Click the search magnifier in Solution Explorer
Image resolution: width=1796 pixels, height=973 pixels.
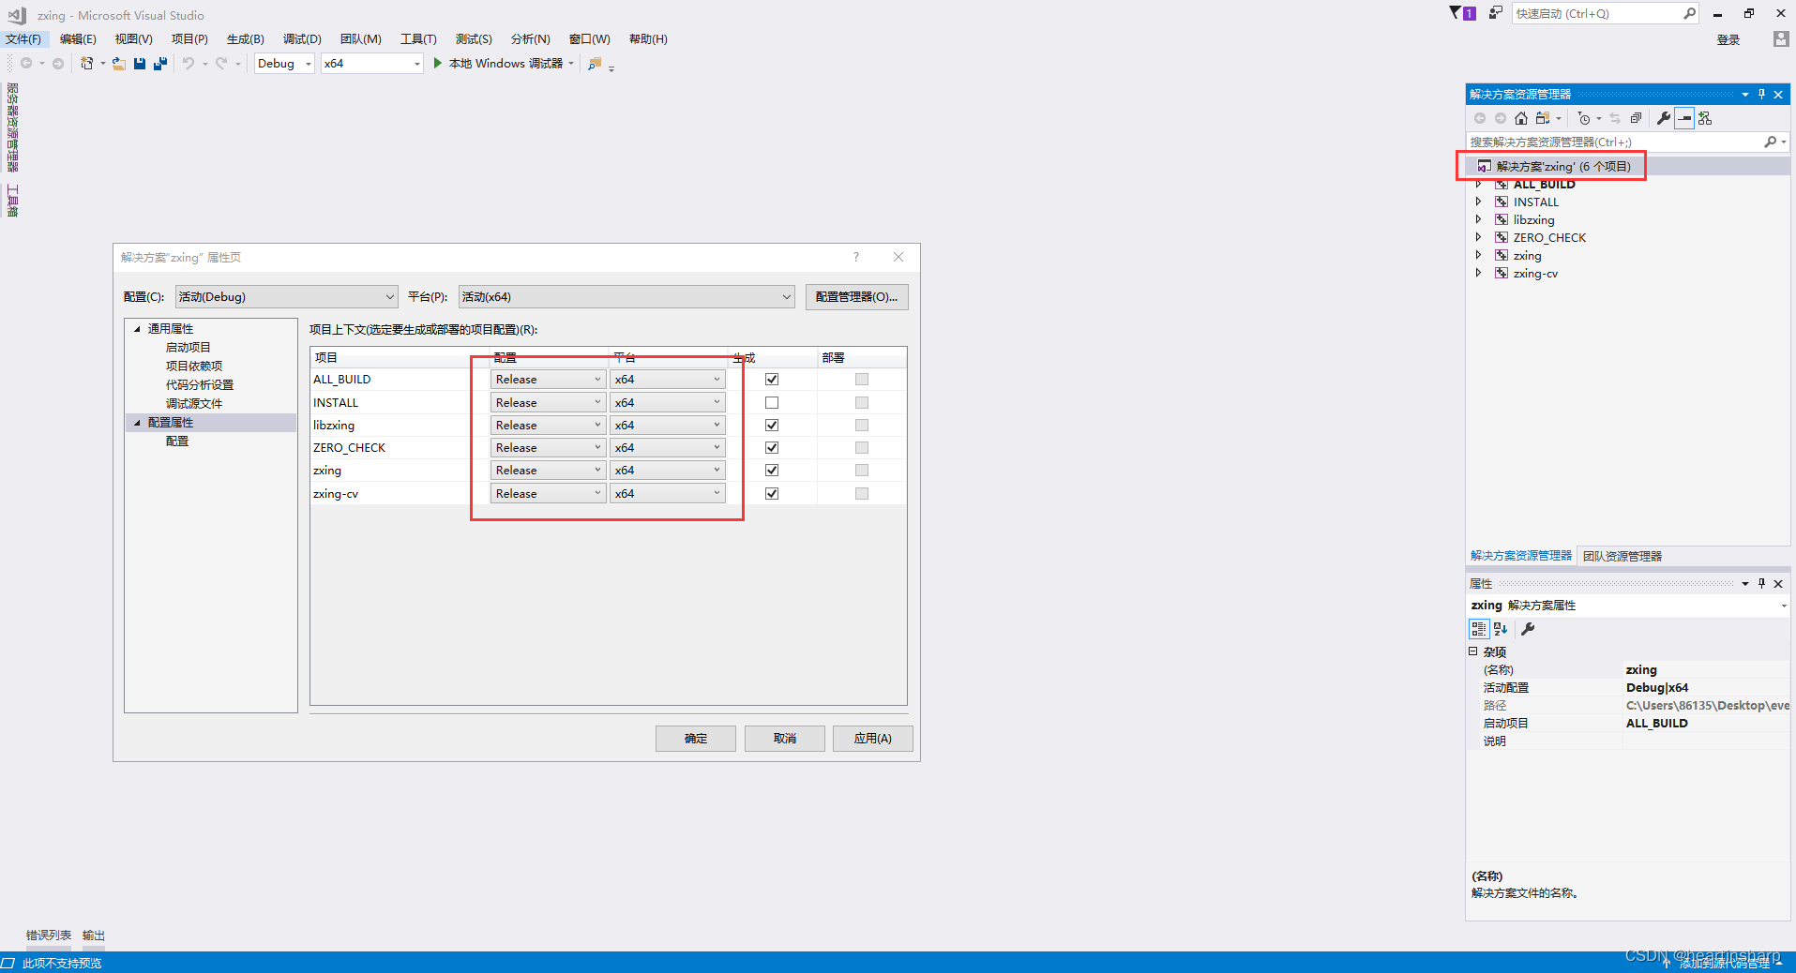click(x=1772, y=142)
